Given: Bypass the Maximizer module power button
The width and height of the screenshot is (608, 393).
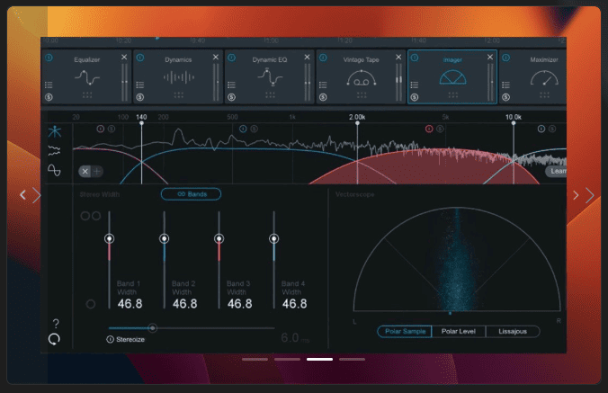Looking at the screenshot, I should [506, 58].
